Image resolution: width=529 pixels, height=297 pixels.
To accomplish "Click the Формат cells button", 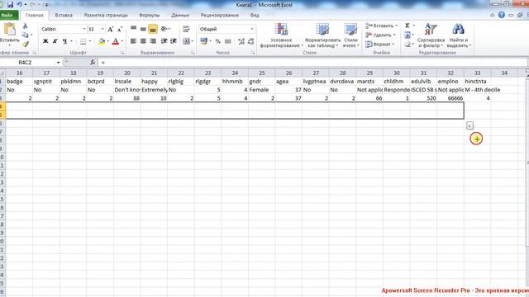I will coord(379,44).
